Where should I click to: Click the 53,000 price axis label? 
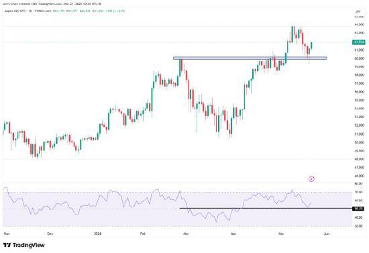point(359,117)
